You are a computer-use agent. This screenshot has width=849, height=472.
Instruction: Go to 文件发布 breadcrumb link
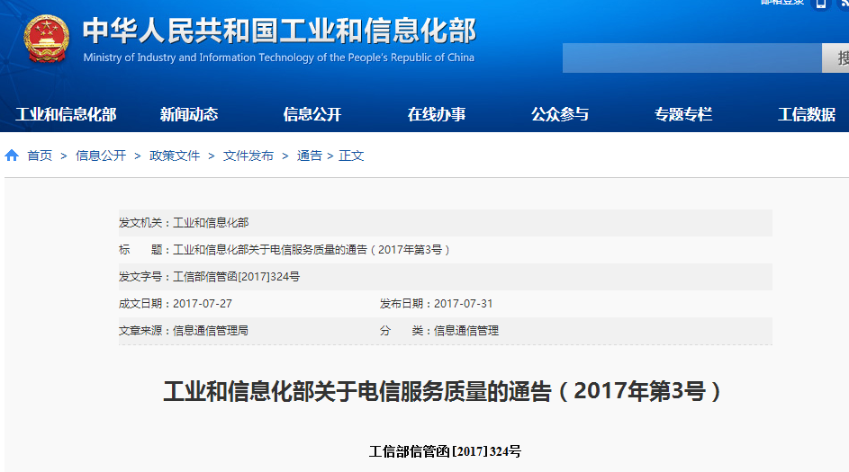point(248,156)
